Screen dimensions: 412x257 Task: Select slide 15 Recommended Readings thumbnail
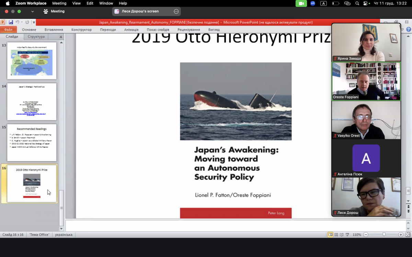tap(32, 143)
